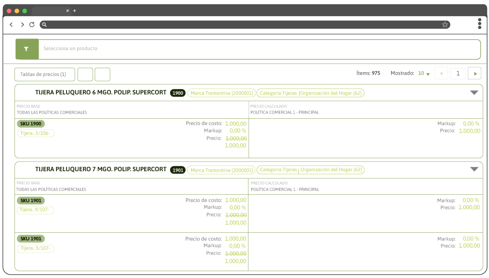Click the page number 1 box
The height and width of the screenshot is (278, 489).
458,74
